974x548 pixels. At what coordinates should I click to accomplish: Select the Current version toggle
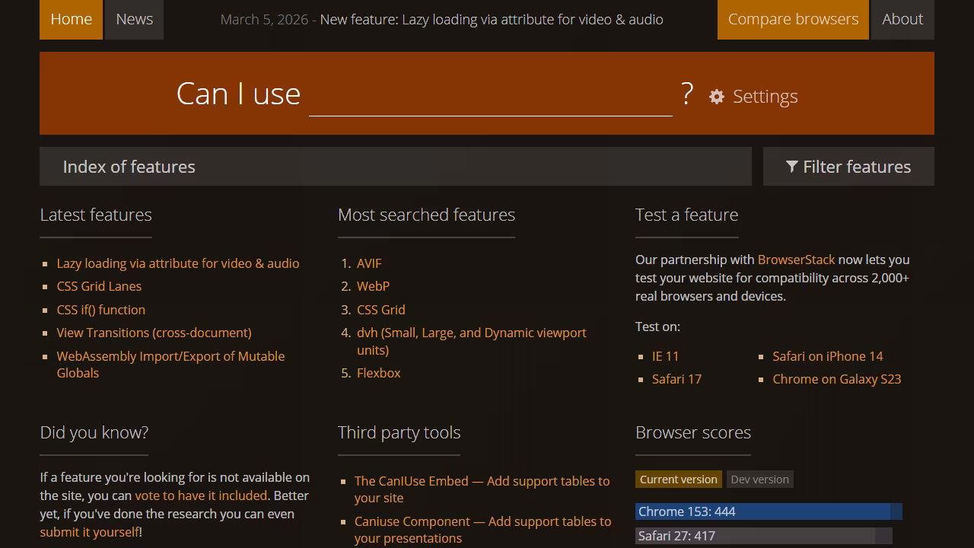point(679,479)
